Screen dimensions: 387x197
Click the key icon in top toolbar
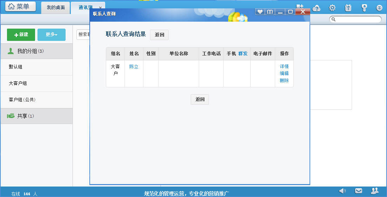[x=364, y=8]
